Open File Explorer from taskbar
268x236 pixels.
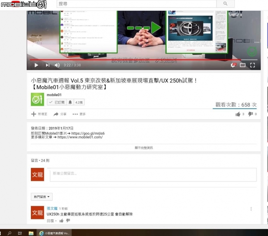[31, 233]
